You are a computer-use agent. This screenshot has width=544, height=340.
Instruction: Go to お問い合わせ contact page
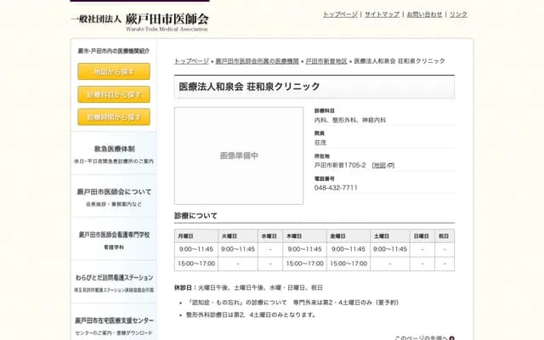[x=424, y=14]
